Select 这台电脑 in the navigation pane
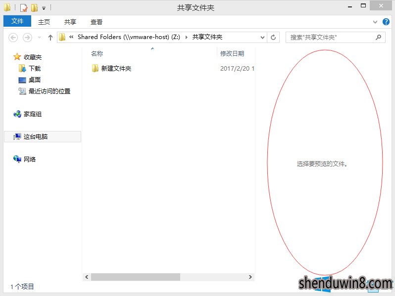 43,136
